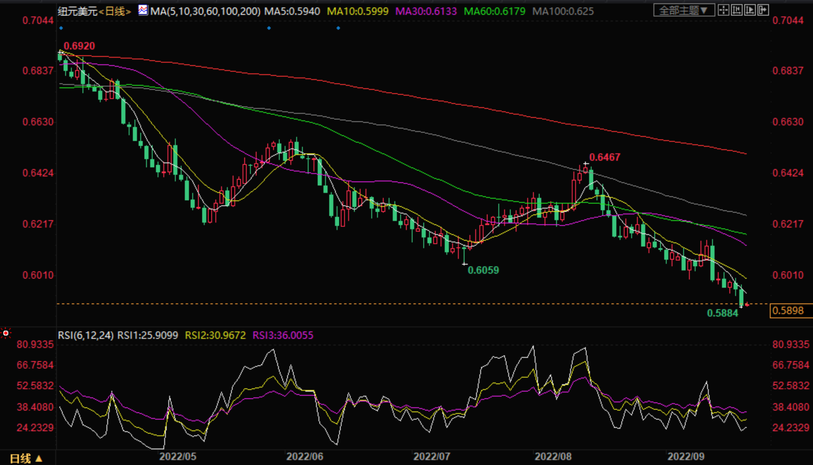Viewport: 813px width, 465px height.
Task: Click the green MA60:0.6179 legend
Action: click(494, 11)
